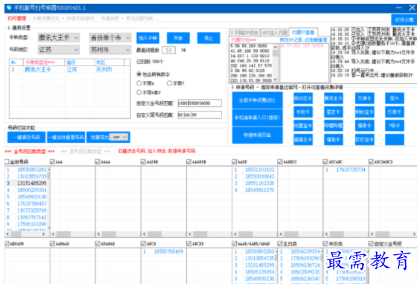Select the 不带4 radio option
The height and width of the screenshot is (284, 417).
coord(139,83)
